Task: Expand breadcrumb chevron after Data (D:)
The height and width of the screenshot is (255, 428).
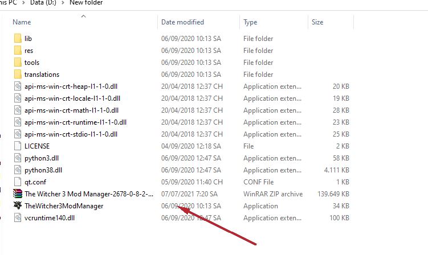Action: click(64, 3)
